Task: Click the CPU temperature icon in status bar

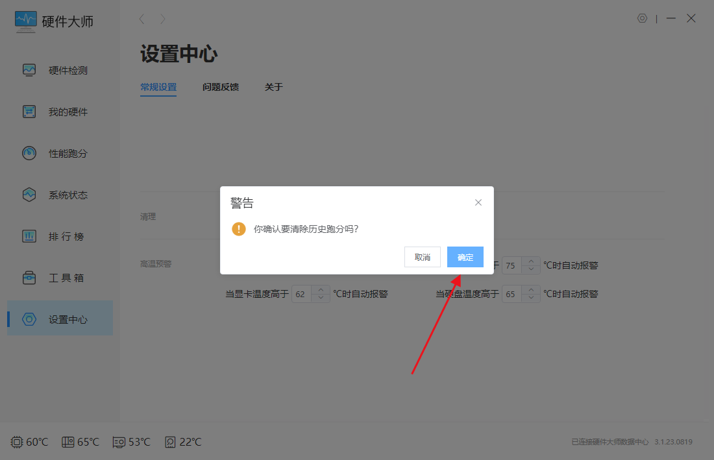Action: click(17, 442)
